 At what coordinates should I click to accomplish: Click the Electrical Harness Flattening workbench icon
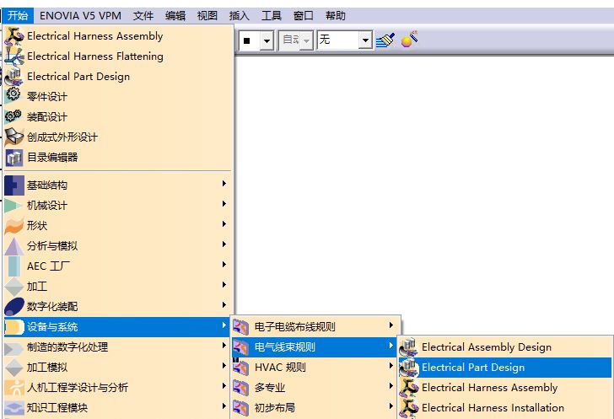[x=14, y=56]
